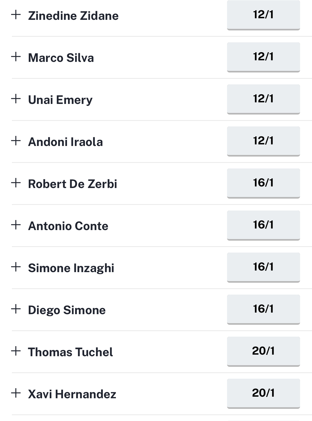
Task: Pick Andoni Iraola's 12/1 odds
Action: [x=263, y=141]
